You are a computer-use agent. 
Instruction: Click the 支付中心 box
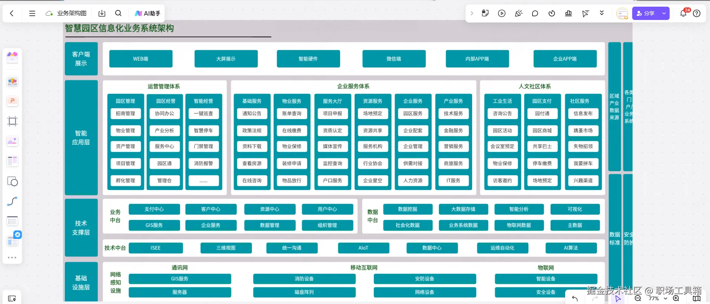154,209
